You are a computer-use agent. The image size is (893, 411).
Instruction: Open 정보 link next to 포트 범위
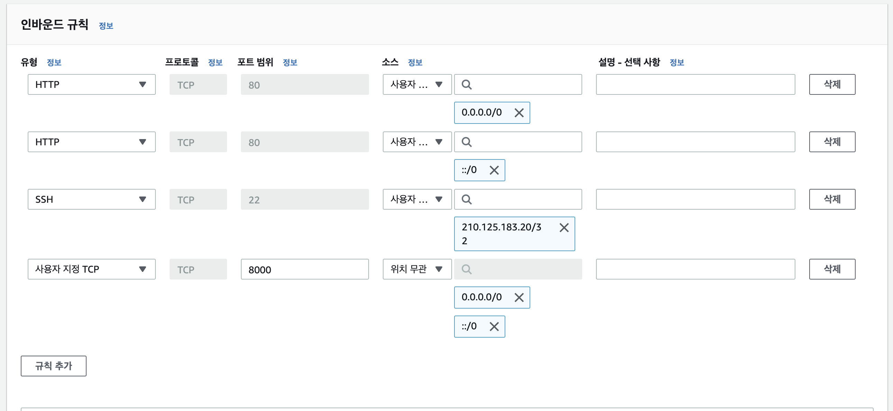290,62
